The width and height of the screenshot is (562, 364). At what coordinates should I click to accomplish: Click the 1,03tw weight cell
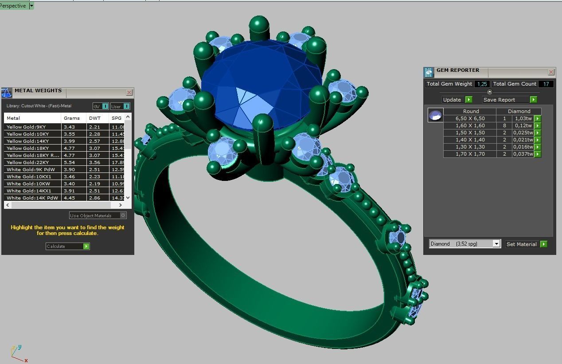pyautogui.click(x=523, y=118)
